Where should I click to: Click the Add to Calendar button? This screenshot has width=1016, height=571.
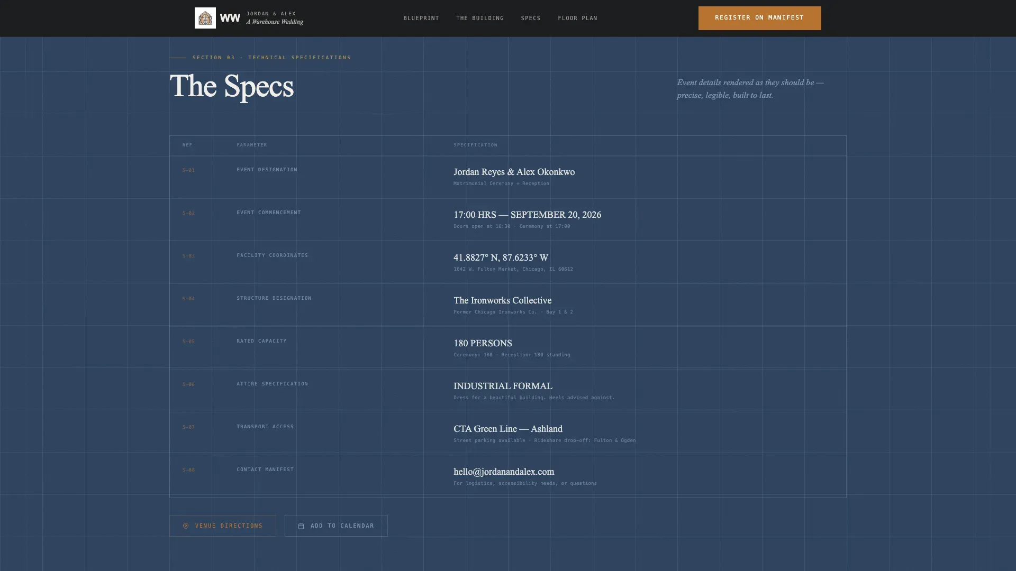click(x=336, y=526)
